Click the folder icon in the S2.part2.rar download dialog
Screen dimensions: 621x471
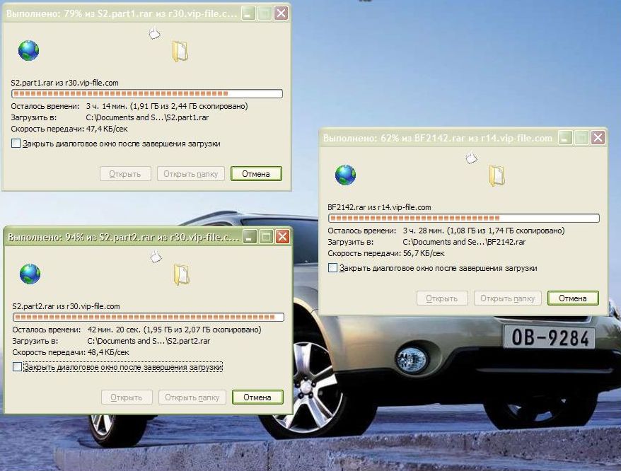tap(181, 274)
